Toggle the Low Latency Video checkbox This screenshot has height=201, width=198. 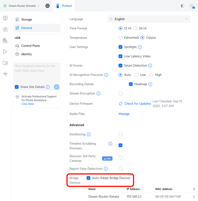coord(120,56)
